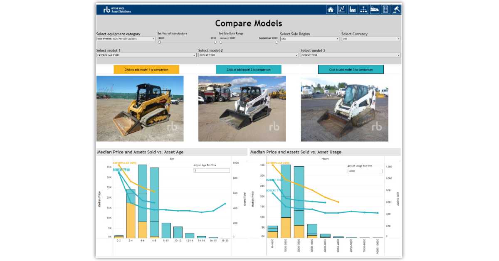
Task: Open the Select Currency dropdown
Action: 371,39
